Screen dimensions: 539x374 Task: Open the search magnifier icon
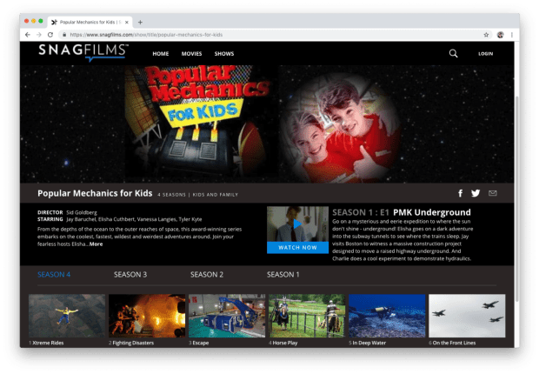coord(454,53)
